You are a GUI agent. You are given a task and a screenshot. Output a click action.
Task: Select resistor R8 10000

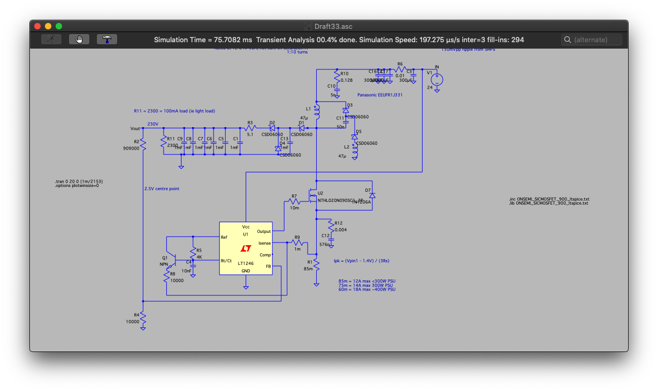[167, 275]
